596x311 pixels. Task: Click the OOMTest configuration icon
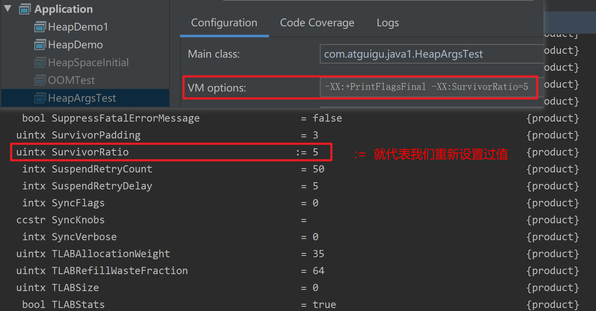click(40, 81)
